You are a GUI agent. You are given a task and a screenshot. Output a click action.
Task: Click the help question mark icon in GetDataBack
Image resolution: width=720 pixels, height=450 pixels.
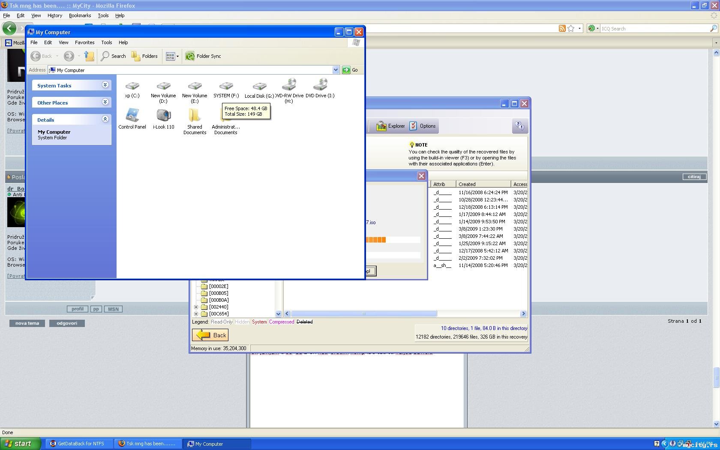(519, 126)
